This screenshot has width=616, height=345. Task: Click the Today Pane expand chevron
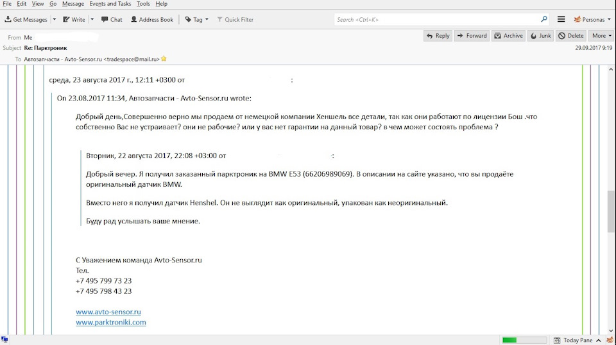[598, 341]
